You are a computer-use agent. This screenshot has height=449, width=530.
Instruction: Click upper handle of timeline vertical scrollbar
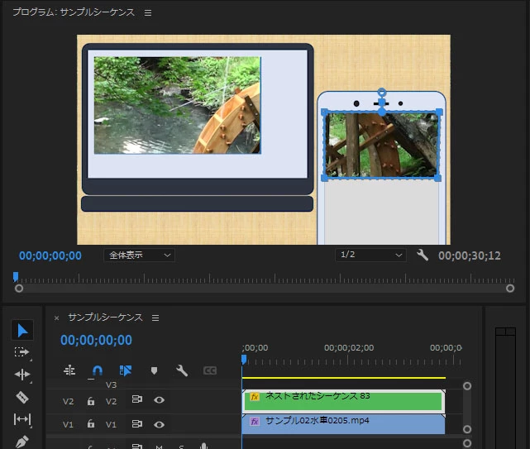[467, 386]
